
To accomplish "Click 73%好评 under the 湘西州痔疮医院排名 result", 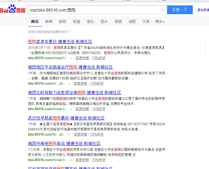I will click(x=99, y=160).
